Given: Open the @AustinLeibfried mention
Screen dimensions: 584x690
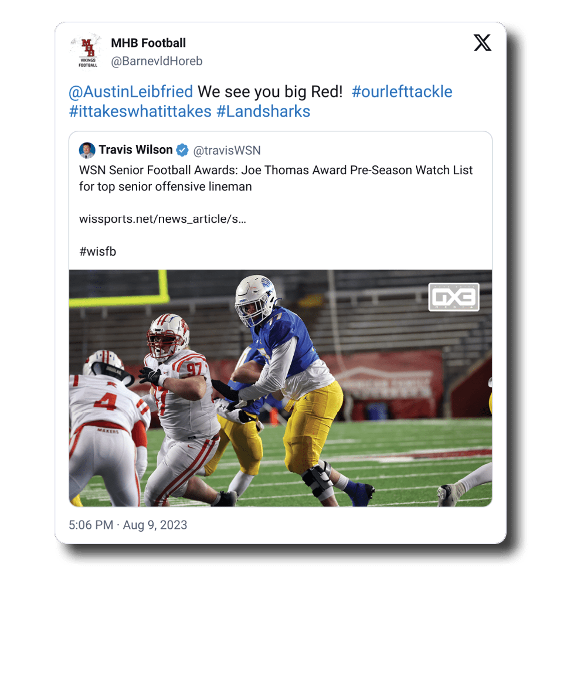Looking at the screenshot, I should click(131, 92).
